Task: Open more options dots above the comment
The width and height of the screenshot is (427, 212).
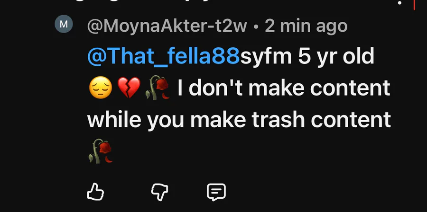Action: 400,3
